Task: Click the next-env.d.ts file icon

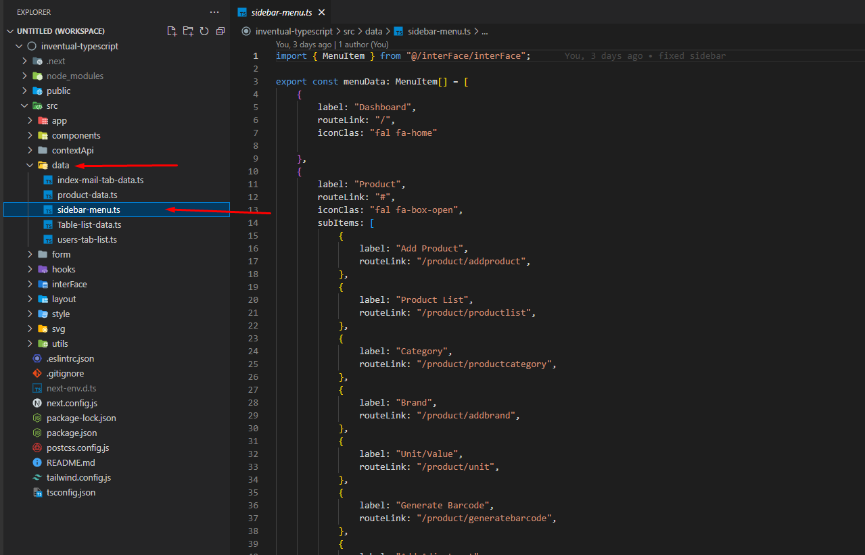Action: (x=37, y=388)
